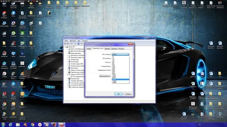Click the RU language indicator
Screen dimensions: 227x127
[x=200, y=124]
